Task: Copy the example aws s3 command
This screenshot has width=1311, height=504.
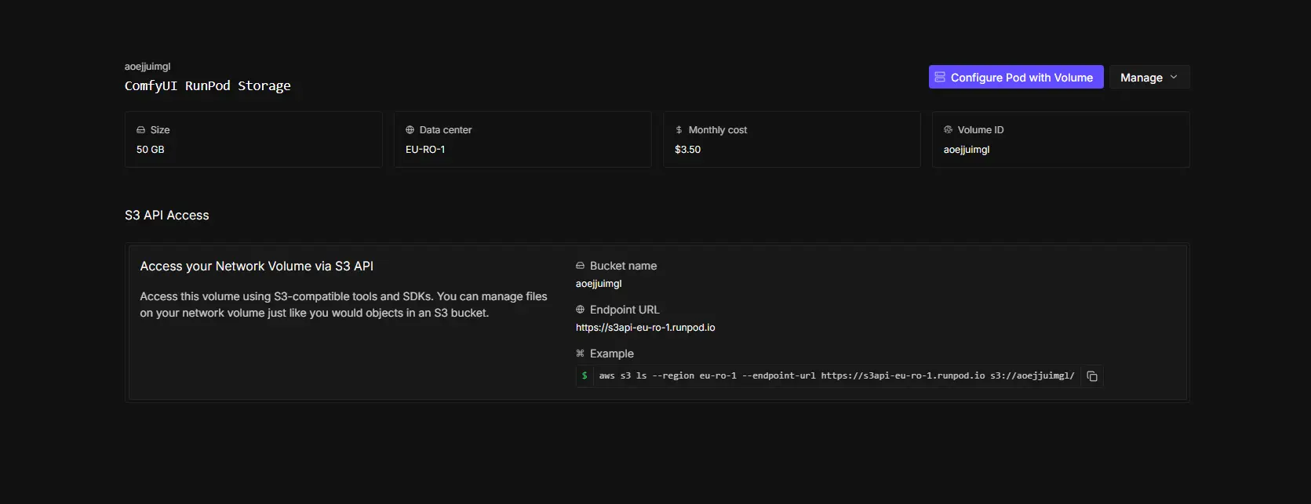Action: (x=1091, y=376)
